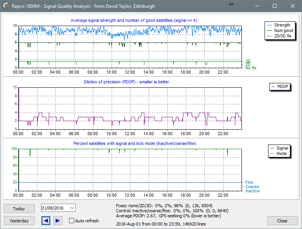Click the Average signal strength chart title
Image resolution: width=302 pixels, height=229 pixels.
pyautogui.click(x=134, y=20)
